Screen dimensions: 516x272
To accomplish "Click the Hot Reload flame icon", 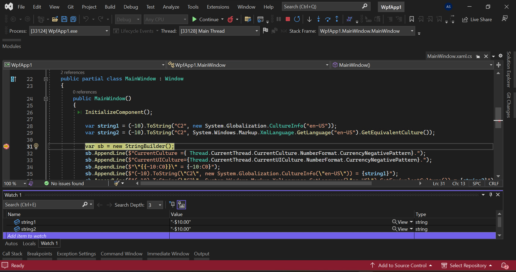I will (230, 19).
